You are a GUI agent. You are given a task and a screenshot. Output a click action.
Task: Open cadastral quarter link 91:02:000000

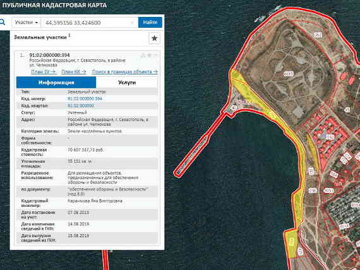[x=81, y=105]
